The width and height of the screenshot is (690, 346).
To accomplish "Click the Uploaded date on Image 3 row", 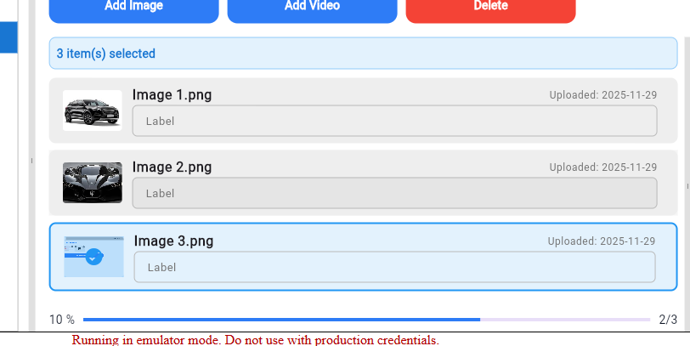I will pos(601,241).
